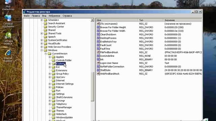The height and width of the screenshot is (121, 216).
Task: Click the Extensions folder icon
Action: point(53,70)
